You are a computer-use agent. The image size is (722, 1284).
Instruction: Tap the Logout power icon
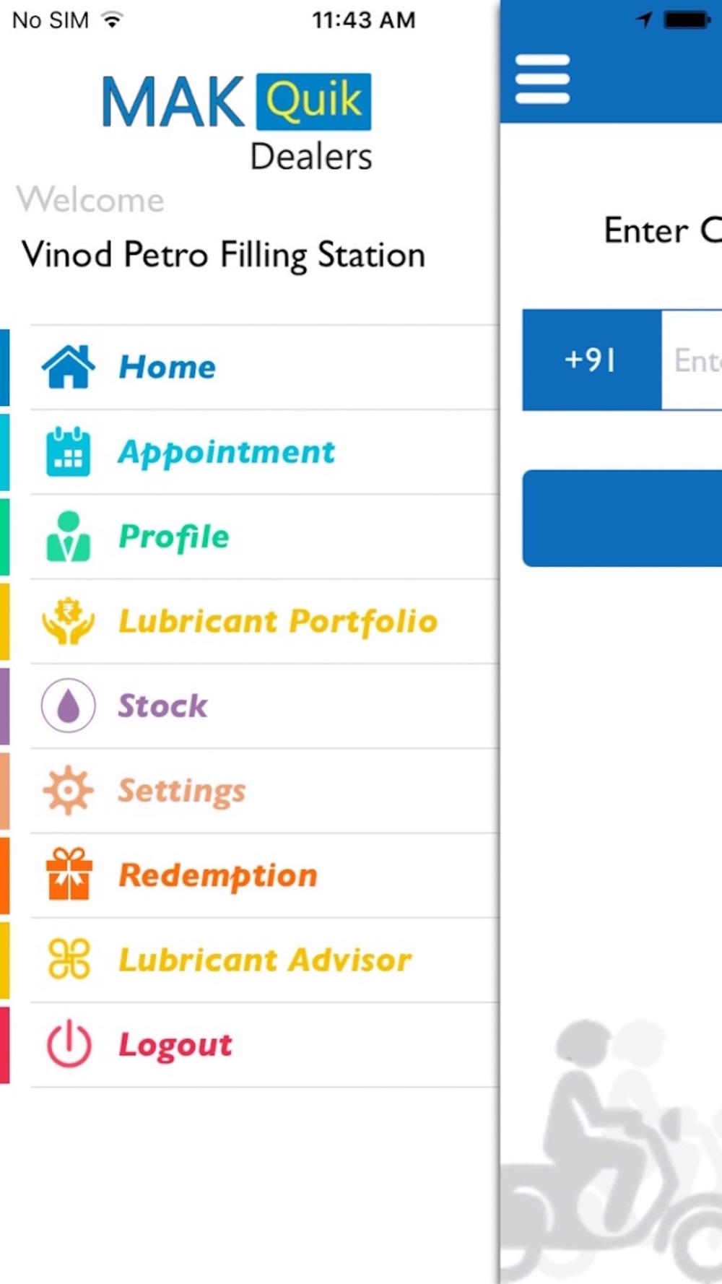tap(68, 1044)
